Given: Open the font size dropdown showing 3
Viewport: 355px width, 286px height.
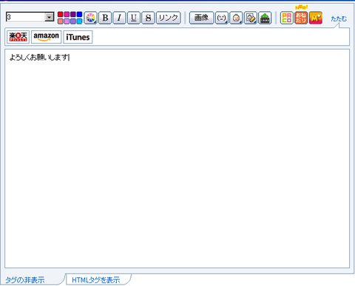Looking at the screenshot, I should [30, 17].
